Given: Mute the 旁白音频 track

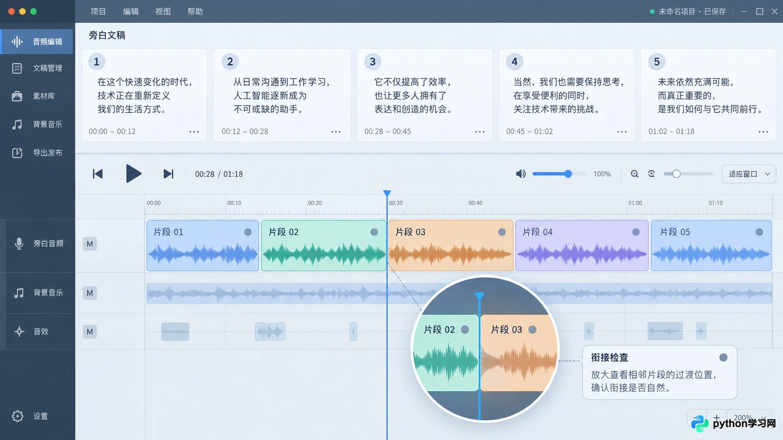Looking at the screenshot, I should 90,244.
